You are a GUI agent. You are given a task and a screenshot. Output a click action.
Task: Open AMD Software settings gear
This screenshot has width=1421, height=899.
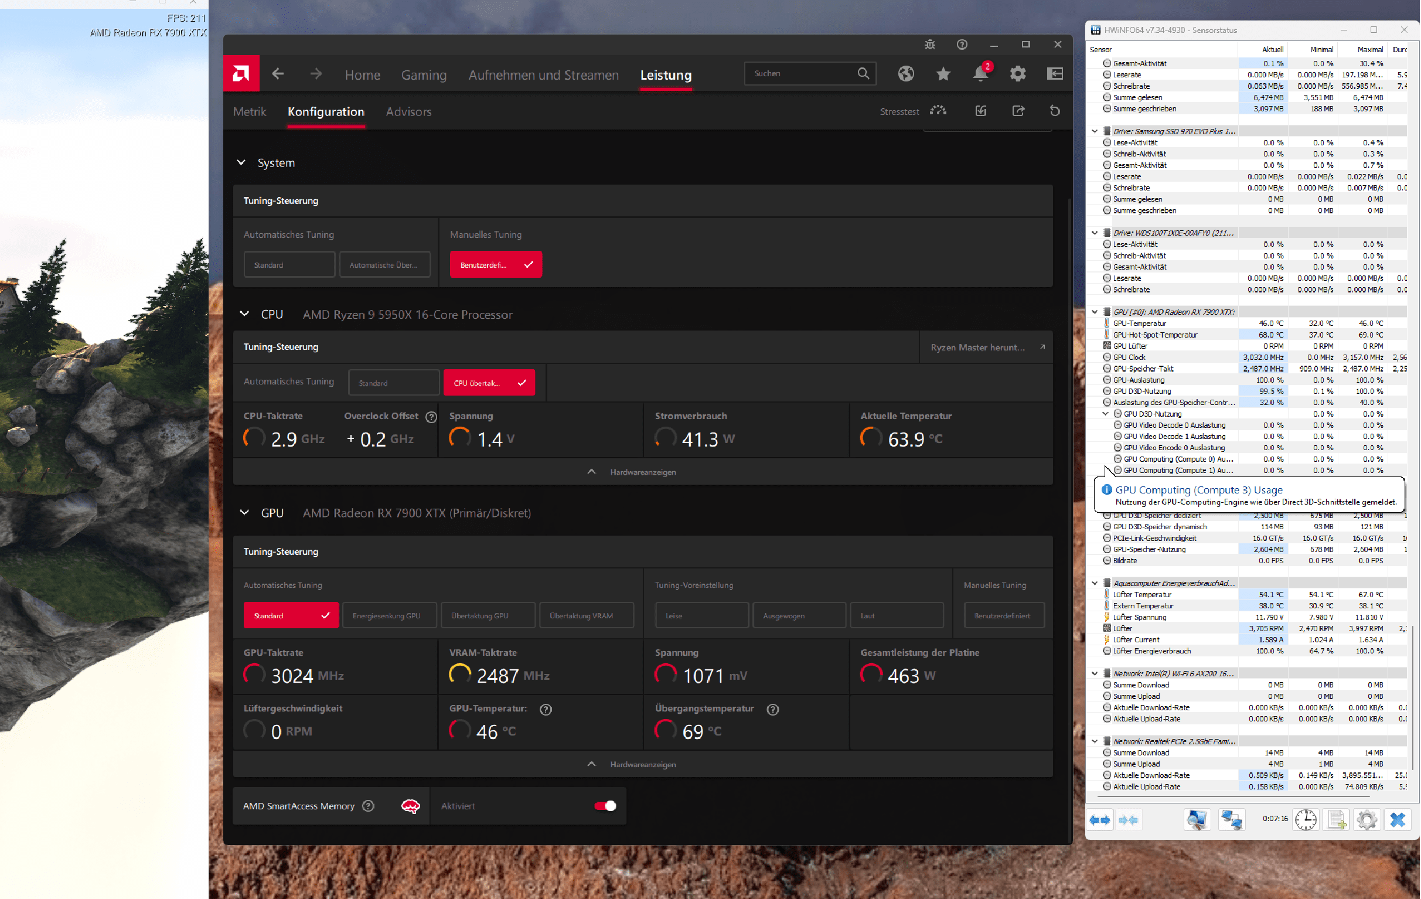click(x=1017, y=74)
